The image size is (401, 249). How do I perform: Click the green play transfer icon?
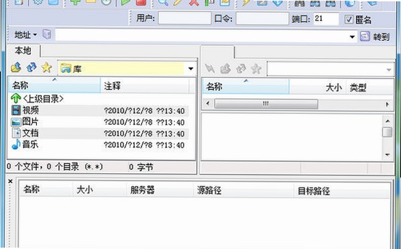125,2
